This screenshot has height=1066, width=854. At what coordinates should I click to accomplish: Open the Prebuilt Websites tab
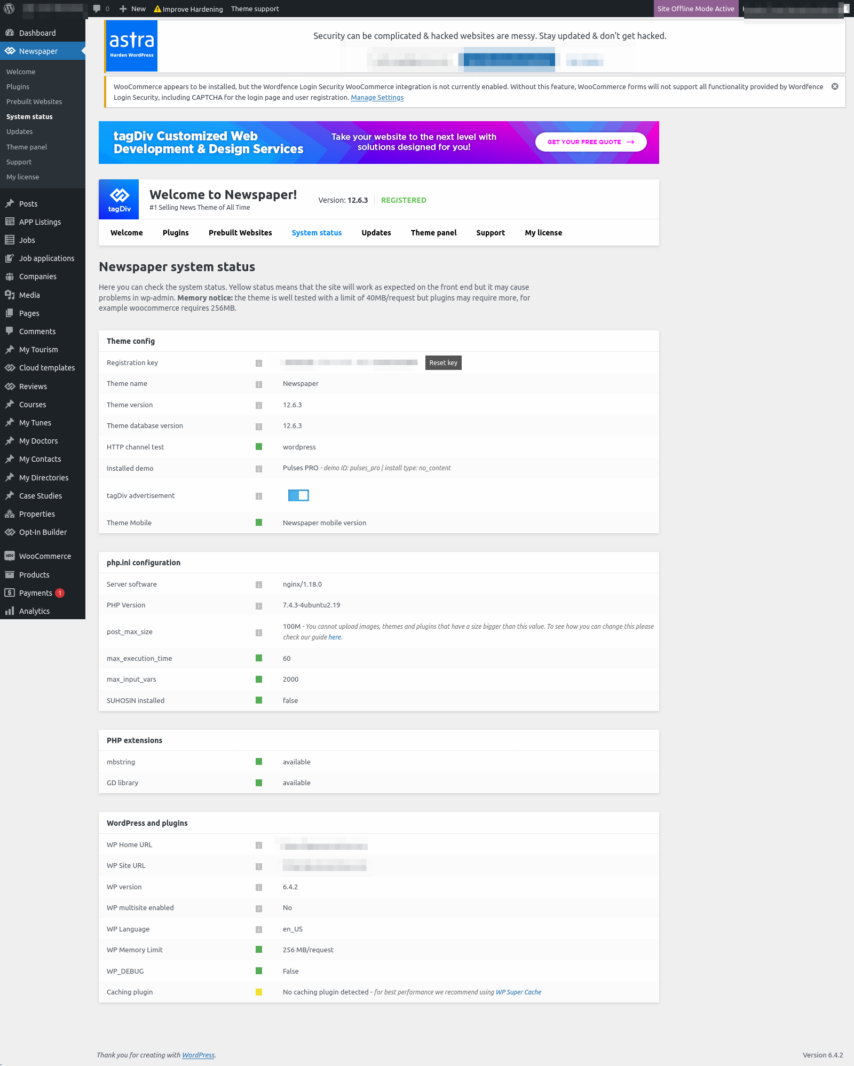coord(240,233)
